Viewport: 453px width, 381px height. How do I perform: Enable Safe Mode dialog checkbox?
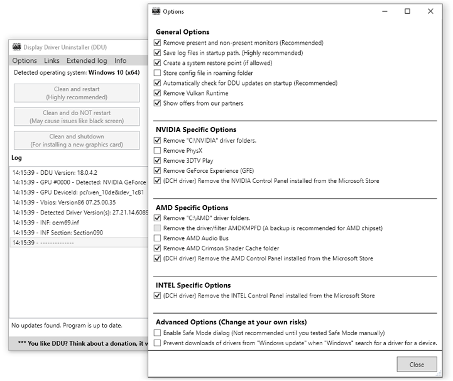157,333
